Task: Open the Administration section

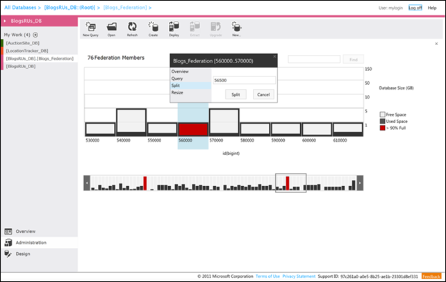Action: (40, 242)
